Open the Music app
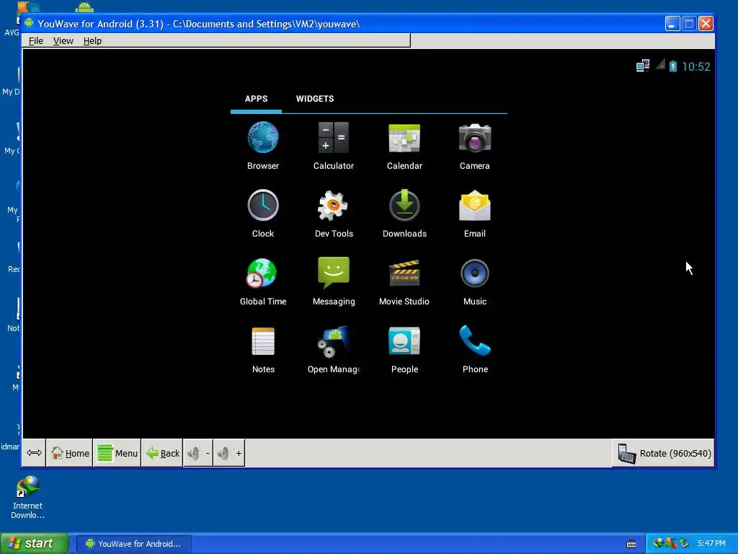Screen dimensions: 738x554 coord(474,281)
